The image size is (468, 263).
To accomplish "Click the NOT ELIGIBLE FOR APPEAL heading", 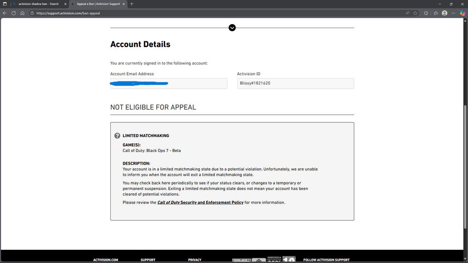I will click(153, 107).
